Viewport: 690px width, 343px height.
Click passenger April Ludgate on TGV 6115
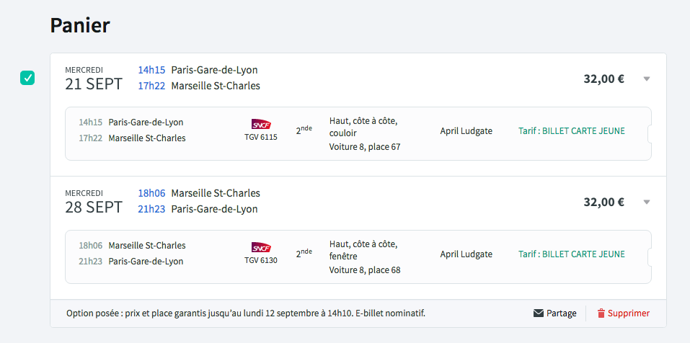[x=466, y=131]
